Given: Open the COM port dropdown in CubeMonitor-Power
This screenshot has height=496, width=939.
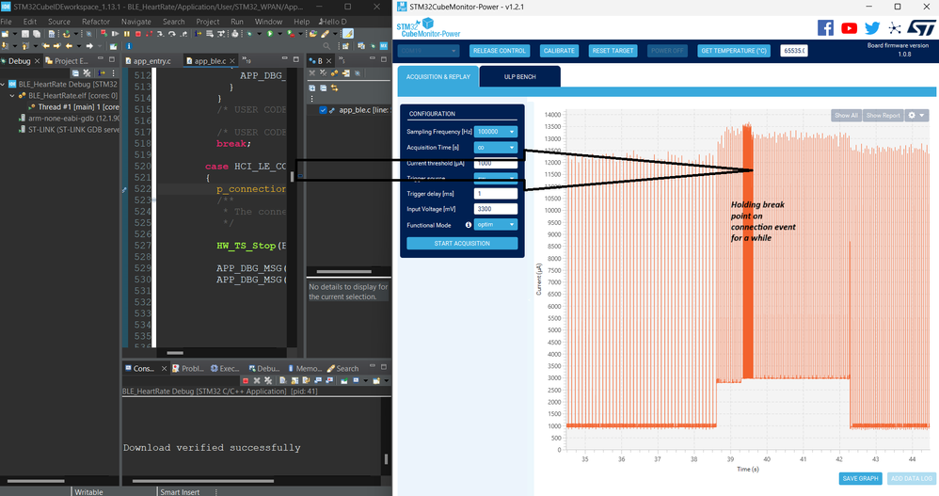Looking at the screenshot, I should coord(428,51).
